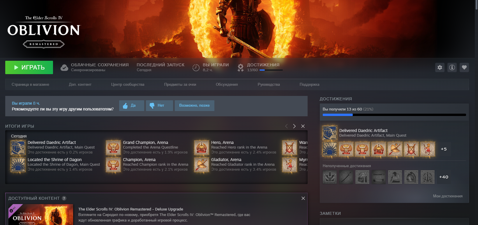Expand +5 more earned achievements
Viewport: 478px width, 225px height.
444,149
